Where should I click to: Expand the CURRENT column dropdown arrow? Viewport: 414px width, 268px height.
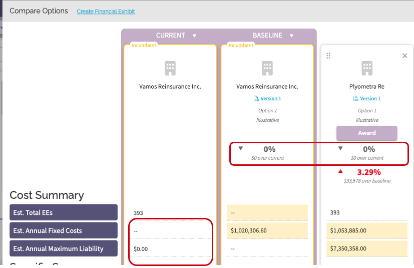194,36
